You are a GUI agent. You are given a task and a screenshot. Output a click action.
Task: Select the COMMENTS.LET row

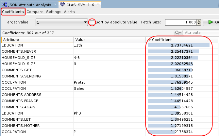[x=109, y=119]
